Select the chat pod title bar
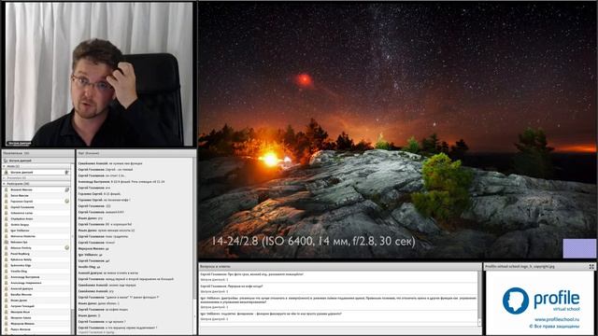Image resolution: width=598 pixels, height=336 pixels. click(x=136, y=153)
